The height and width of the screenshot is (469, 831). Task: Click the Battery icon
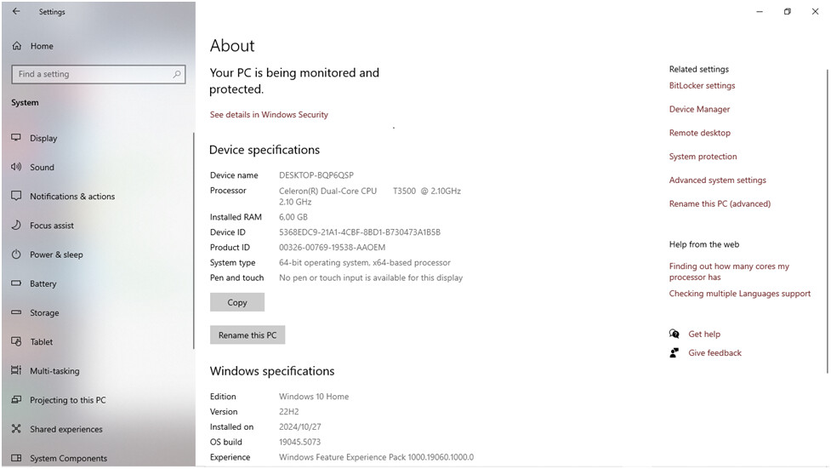16,283
